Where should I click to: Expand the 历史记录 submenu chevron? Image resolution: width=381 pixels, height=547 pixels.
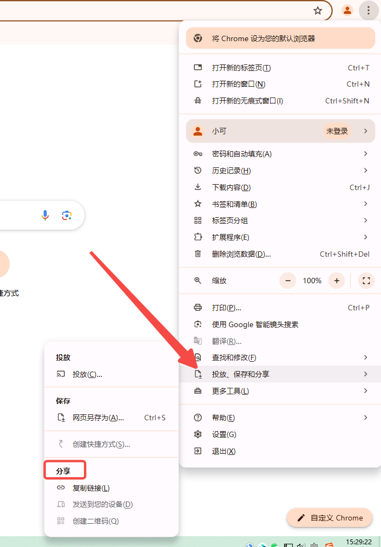(365, 171)
